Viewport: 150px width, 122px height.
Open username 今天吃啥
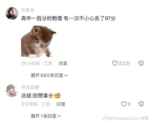click(x=30, y=87)
